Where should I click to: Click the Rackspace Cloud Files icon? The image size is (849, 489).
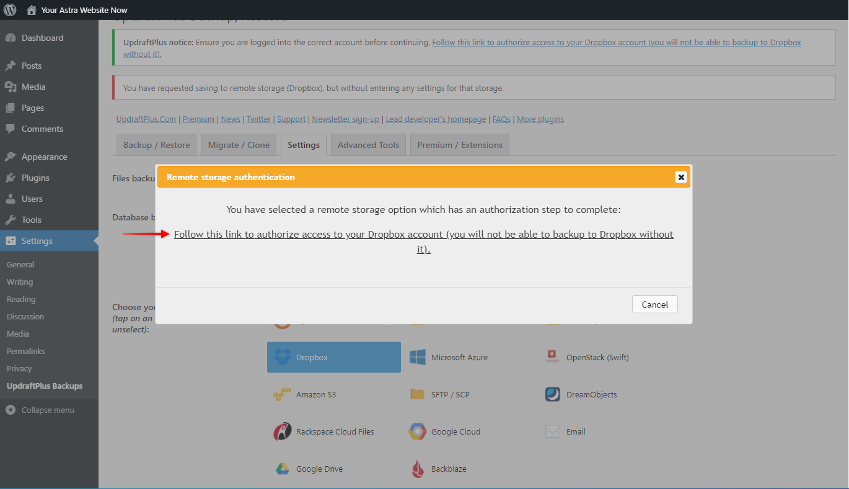coord(283,431)
